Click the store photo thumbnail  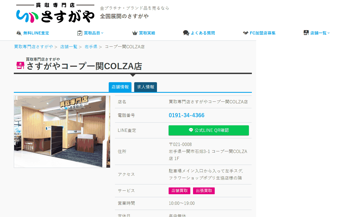pos(62,132)
